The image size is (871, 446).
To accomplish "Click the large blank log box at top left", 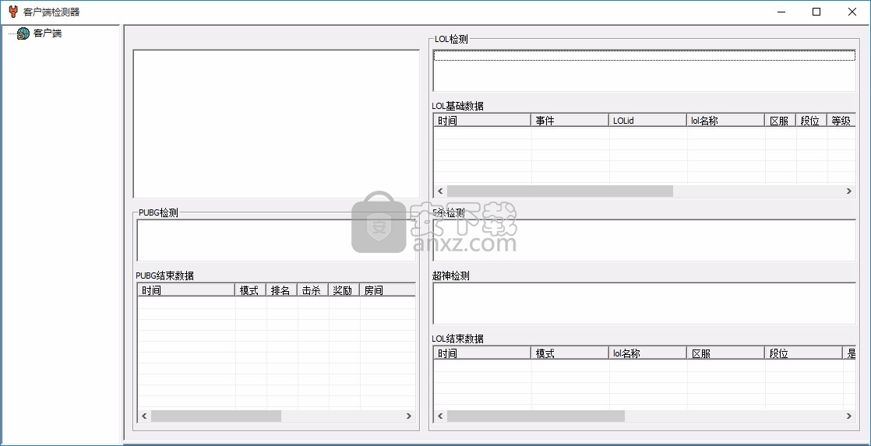I will tap(276, 124).
